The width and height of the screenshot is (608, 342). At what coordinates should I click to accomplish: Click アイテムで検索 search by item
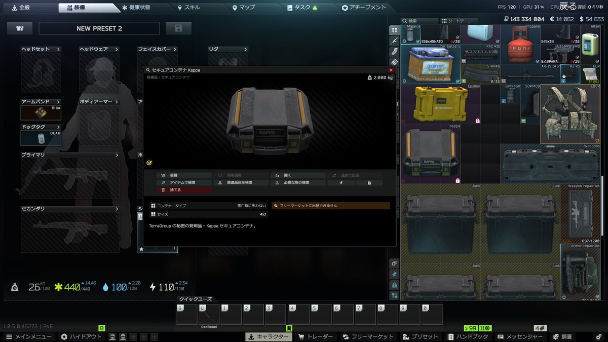tap(184, 182)
